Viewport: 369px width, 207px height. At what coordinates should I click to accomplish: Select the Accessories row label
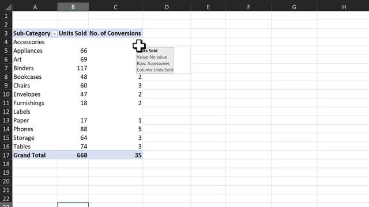(29, 42)
